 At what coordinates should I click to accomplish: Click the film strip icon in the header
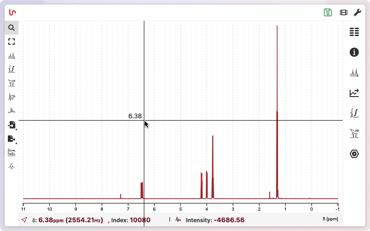[343, 12]
